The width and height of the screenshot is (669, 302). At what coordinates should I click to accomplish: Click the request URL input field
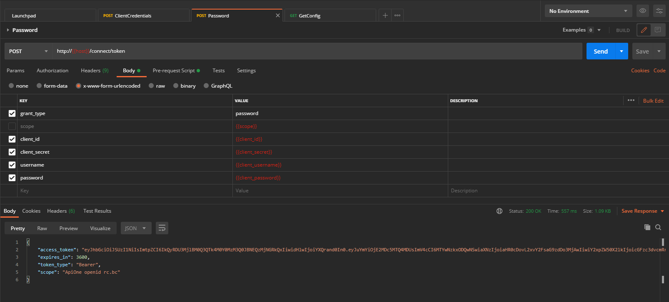pyautogui.click(x=317, y=51)
